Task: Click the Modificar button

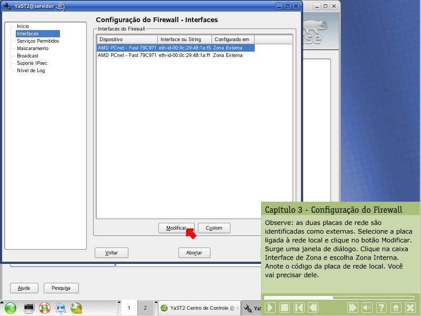Action: [x=176, y=228]
